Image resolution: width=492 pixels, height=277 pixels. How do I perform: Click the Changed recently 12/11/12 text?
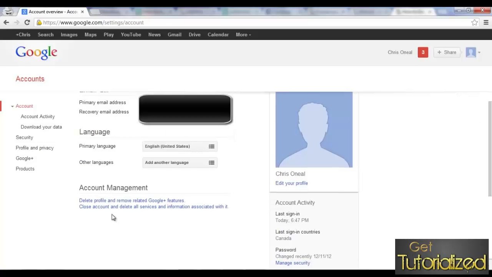(303, 256)
